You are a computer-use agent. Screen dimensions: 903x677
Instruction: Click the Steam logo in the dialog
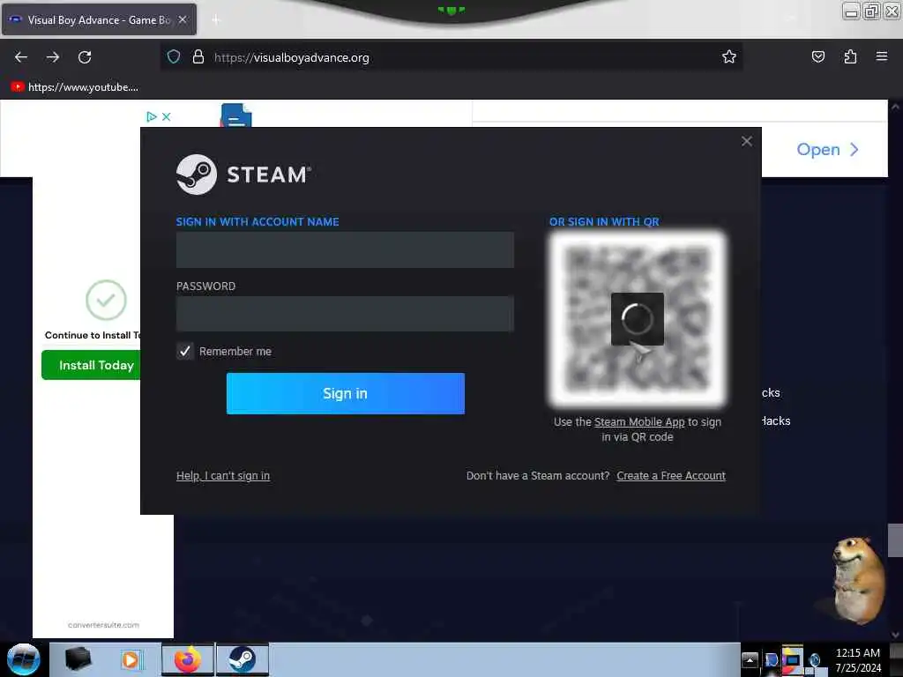pos(243,175)
